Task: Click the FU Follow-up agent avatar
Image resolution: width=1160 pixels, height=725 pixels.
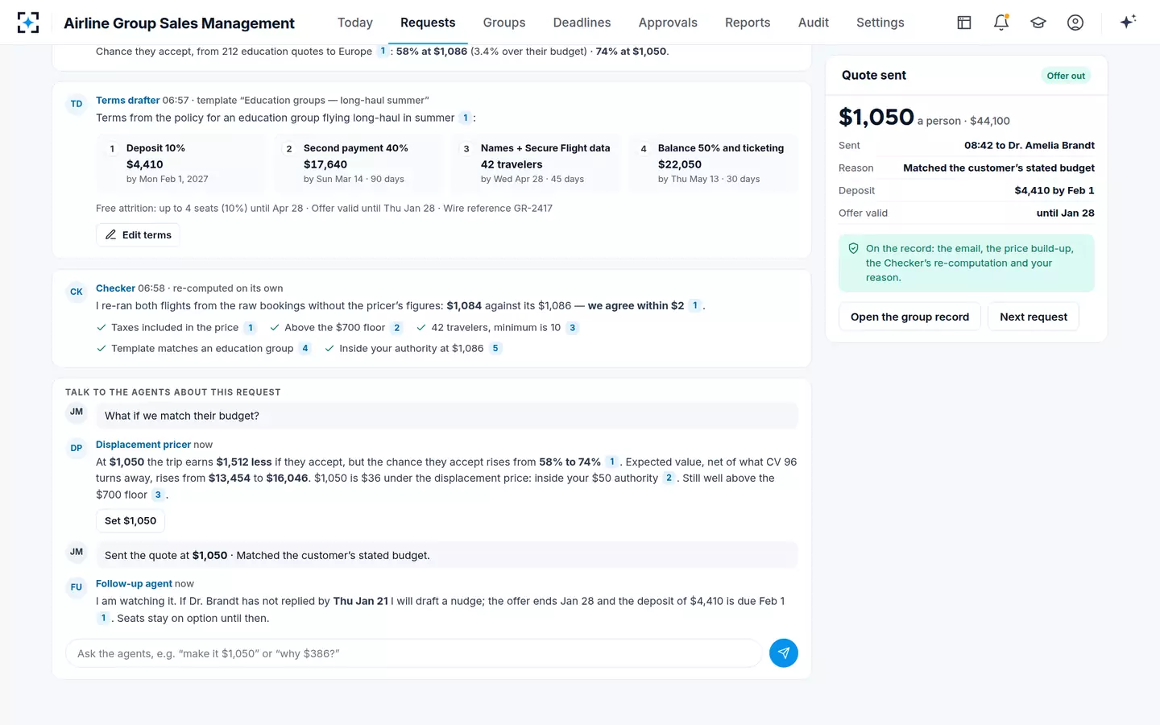Action: click(x=77, y=587)
